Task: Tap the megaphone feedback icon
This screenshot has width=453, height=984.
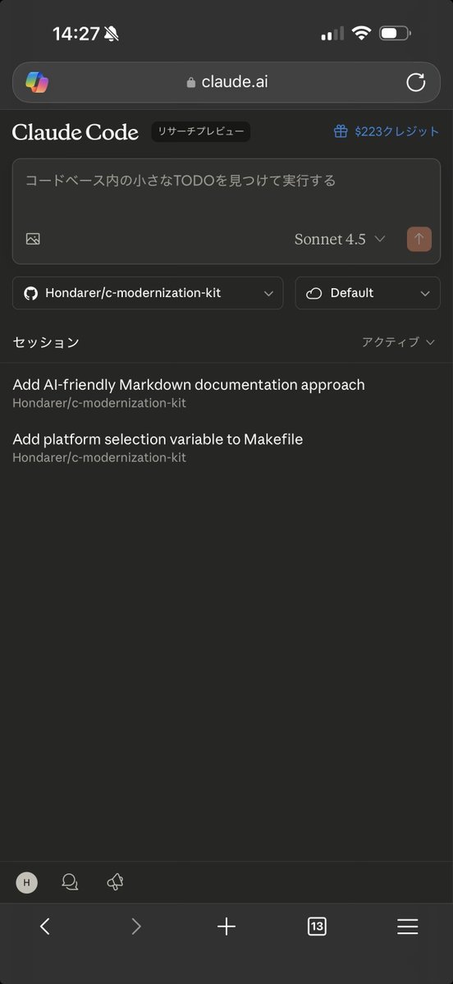Action: point(116,882)
